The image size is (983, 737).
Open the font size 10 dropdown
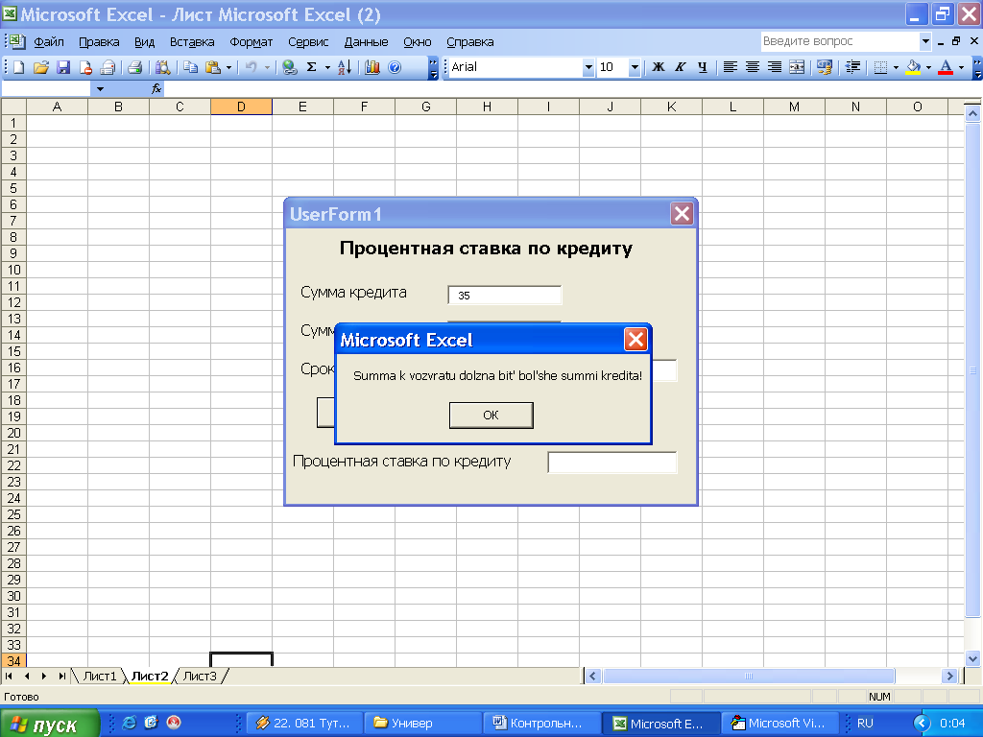[635, 67]
